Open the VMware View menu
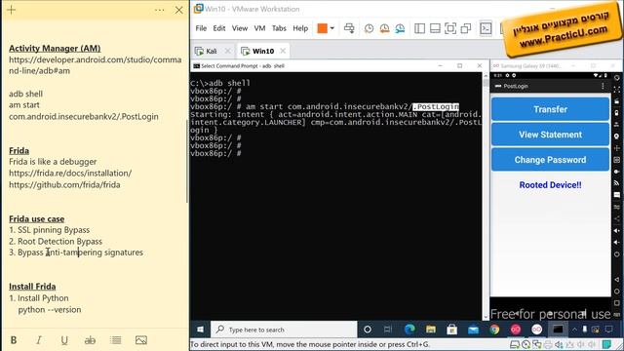This screenshot has height=351, width=624. click(240, 28)
